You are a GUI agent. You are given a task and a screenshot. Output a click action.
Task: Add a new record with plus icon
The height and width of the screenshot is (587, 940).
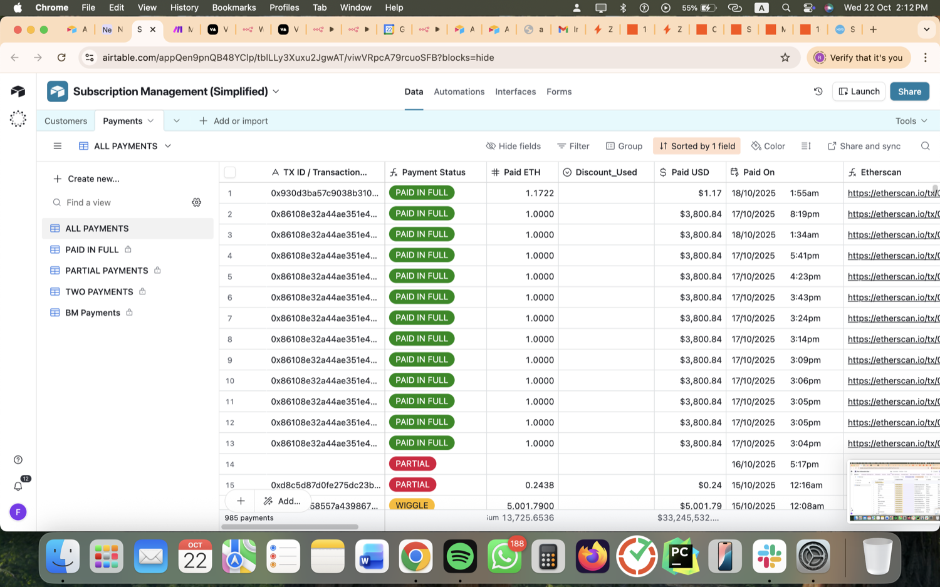tap(241, 501)
